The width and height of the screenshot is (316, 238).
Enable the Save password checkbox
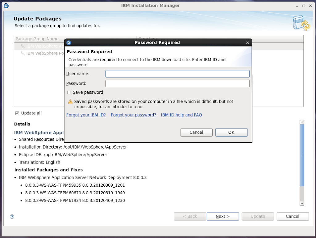tap(69, 93)
